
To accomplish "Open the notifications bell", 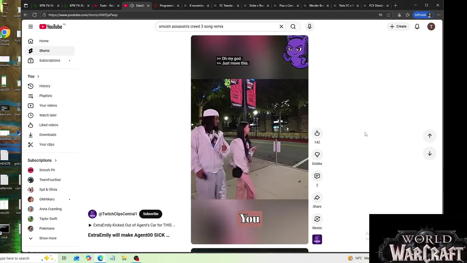I will click(417, 26).
